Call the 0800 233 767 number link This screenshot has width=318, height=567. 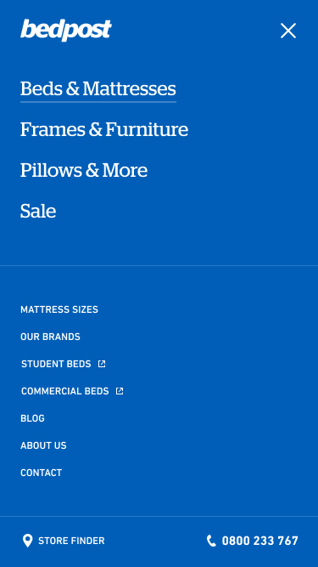(x=260, y=541)
